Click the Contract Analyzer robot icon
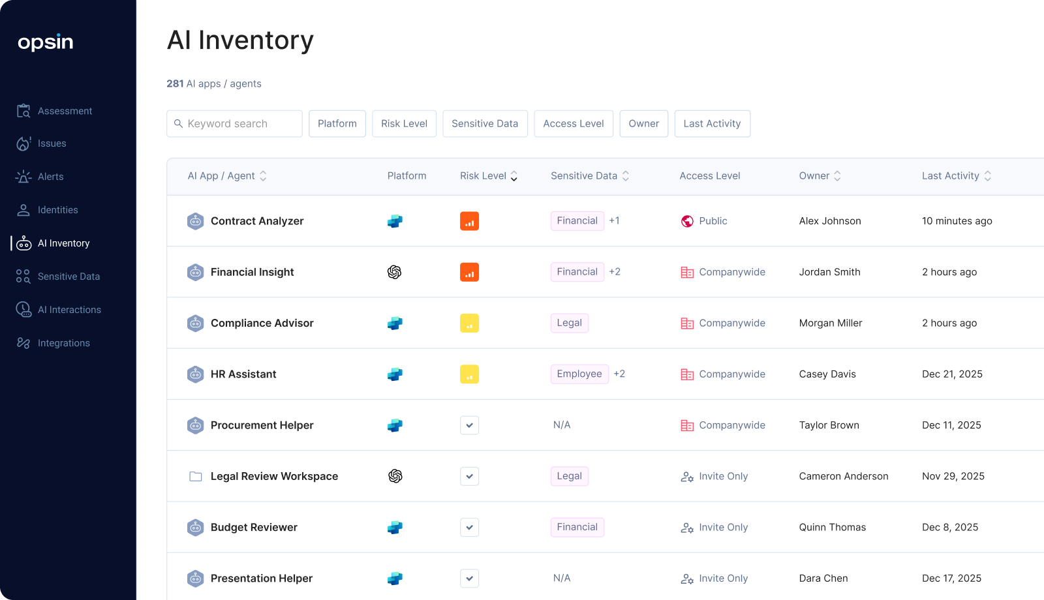 195,221
